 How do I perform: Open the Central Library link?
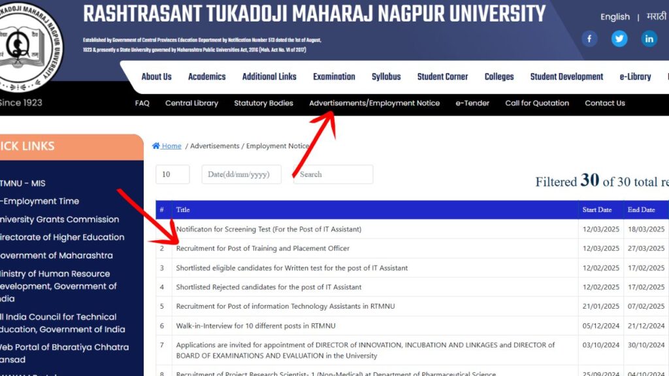(x=191, y=103)
